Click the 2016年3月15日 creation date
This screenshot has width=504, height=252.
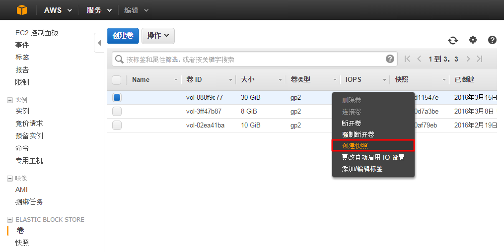[x=476, y=97]
